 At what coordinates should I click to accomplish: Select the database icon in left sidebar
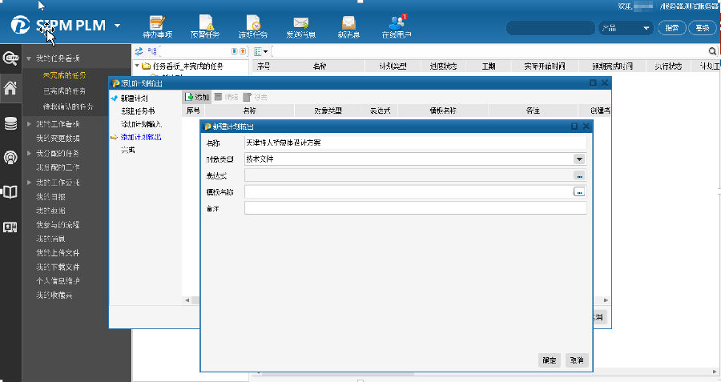(11, 123)
